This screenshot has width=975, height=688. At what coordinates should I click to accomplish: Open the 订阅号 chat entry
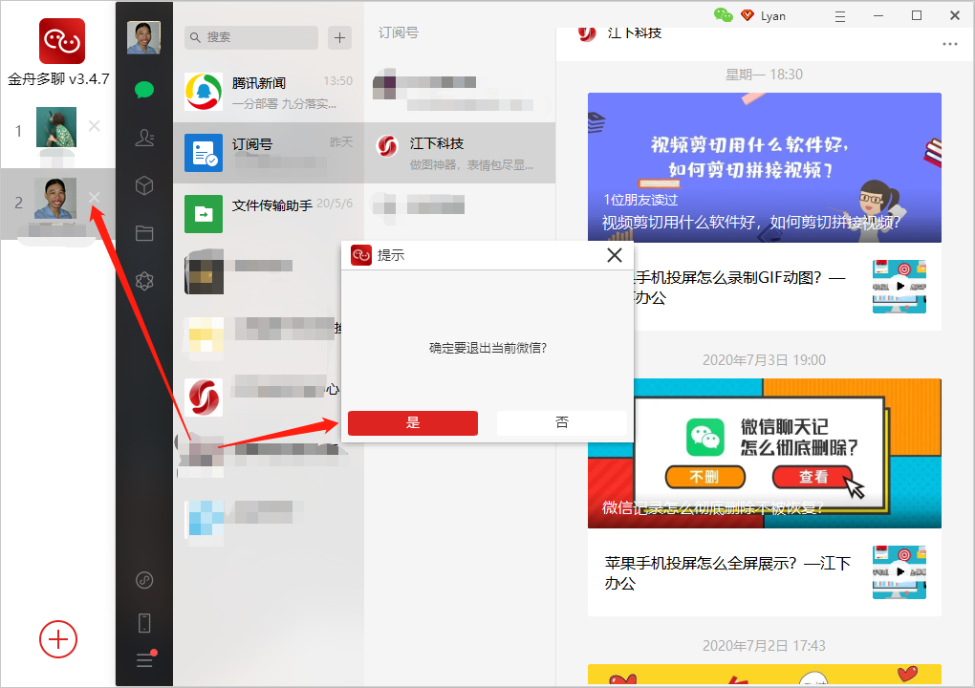point(269,153)
